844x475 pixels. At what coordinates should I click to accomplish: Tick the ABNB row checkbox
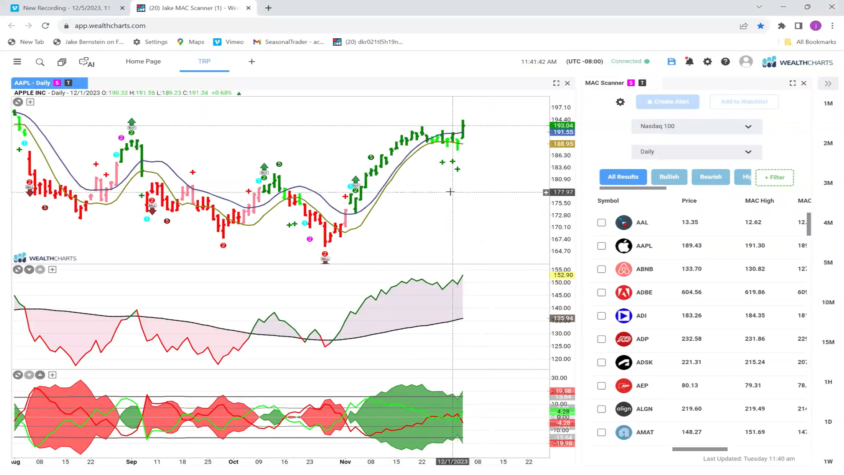click(601, 269)
